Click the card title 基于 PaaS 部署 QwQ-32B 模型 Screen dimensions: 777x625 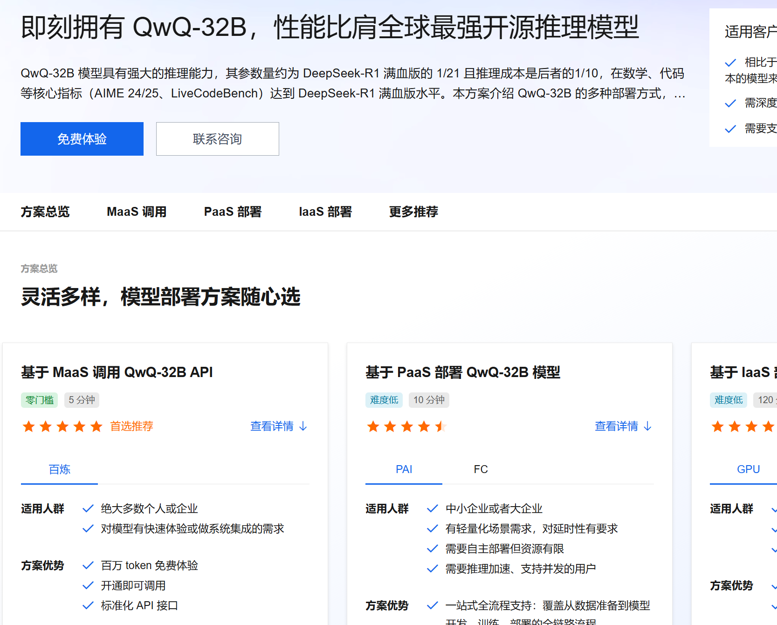point(463,372)
